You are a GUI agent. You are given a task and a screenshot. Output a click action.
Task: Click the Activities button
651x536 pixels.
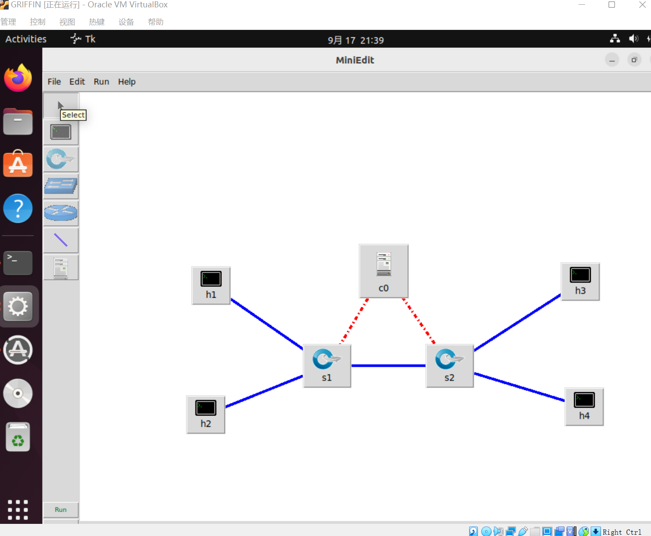click(x=26, y=39)
